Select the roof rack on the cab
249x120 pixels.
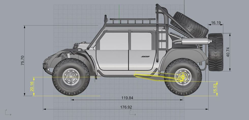tap(133, 21)
